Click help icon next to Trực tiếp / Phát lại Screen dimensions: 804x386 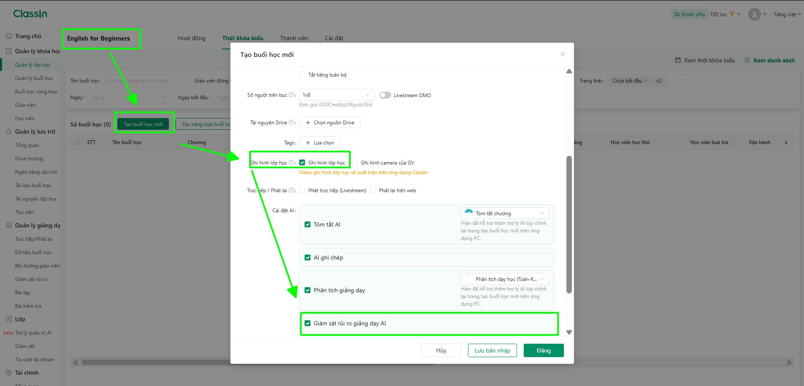coord(291,190)
